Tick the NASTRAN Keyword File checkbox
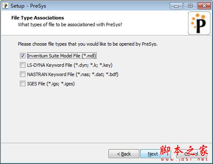Viewport: 213px width, 164px height. pyautogui.click(x=22, y=74)
